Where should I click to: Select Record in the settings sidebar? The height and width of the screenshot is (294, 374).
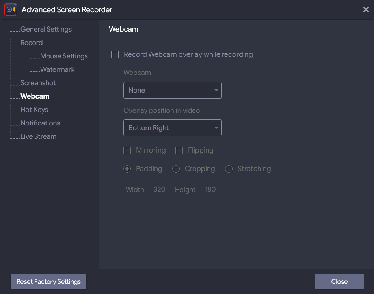33,43
